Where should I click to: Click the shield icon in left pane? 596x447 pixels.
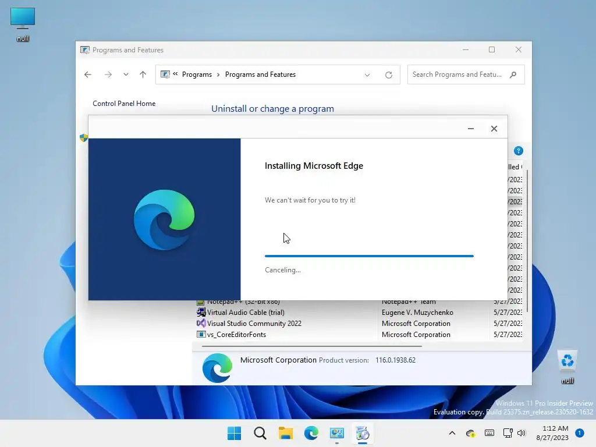[84, 137]
